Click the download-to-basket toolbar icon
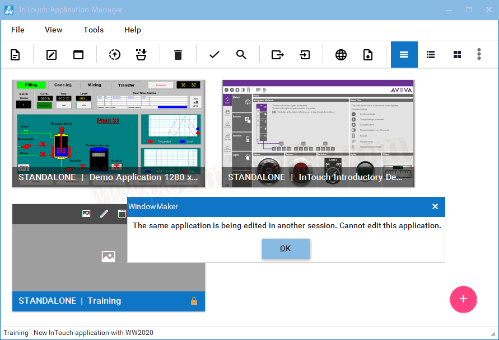499x340 pixels. point(141,55)
